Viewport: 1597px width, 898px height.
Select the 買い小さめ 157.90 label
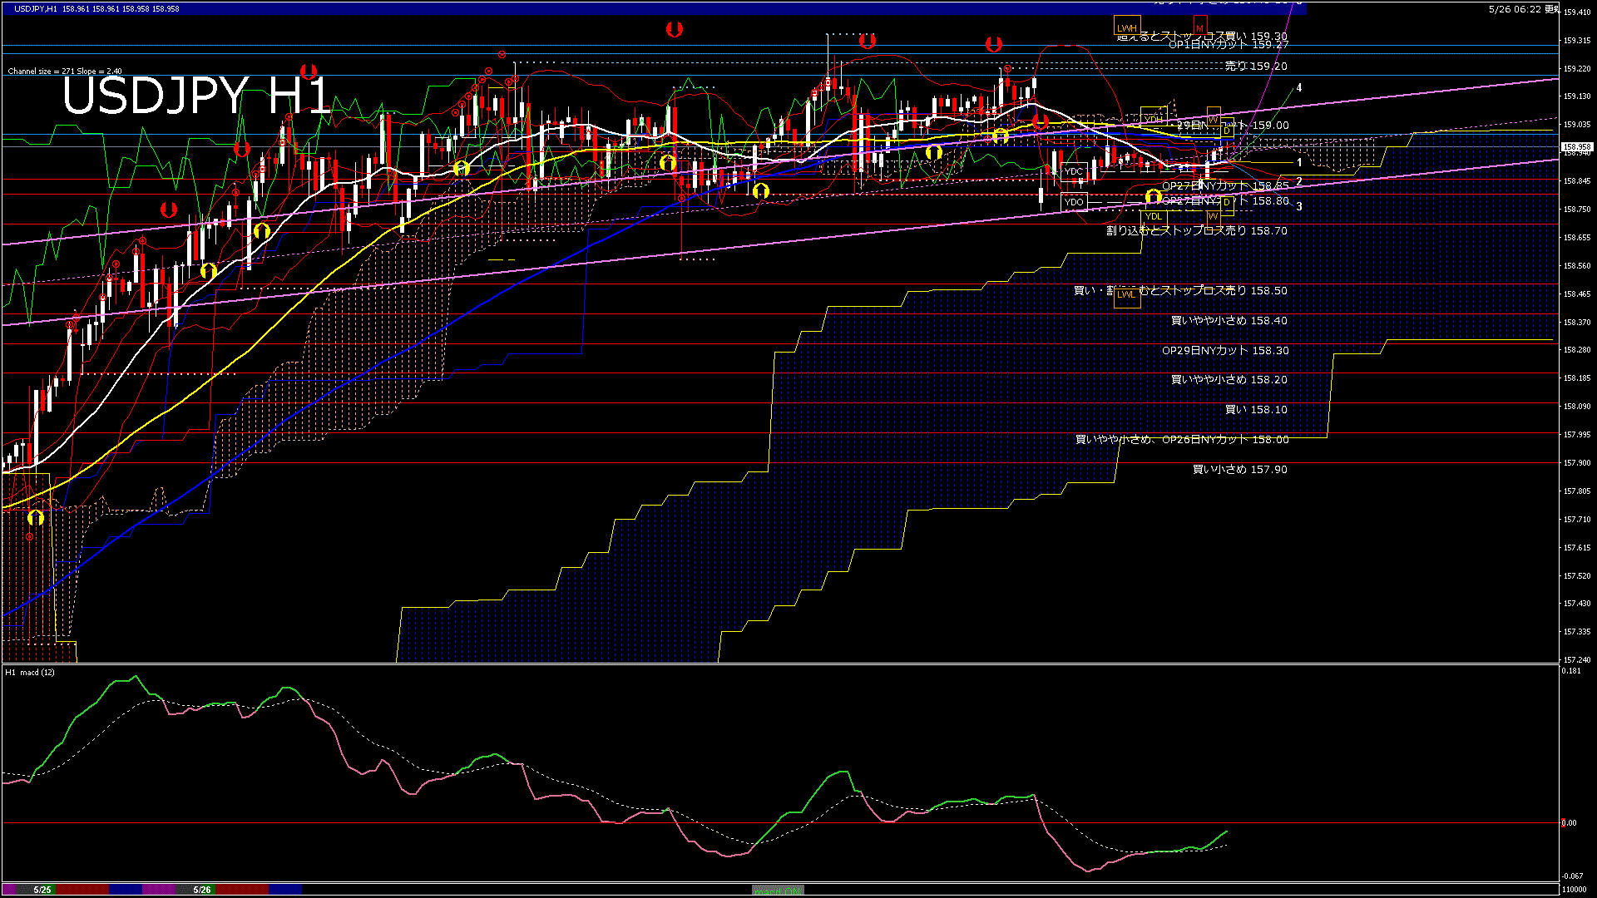click(x=1240, y=470)
